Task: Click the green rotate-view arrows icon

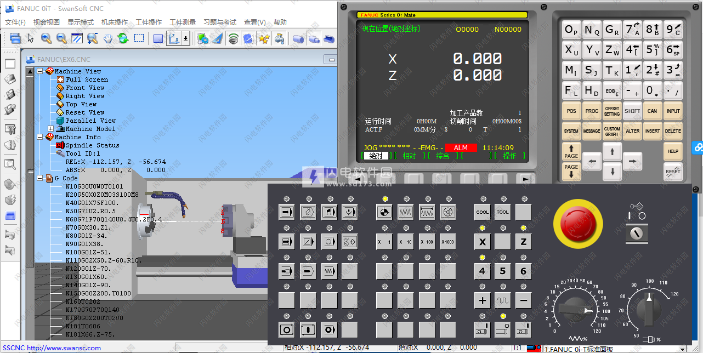Action: coord(123,38)
